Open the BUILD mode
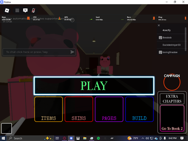 [139, 109]
